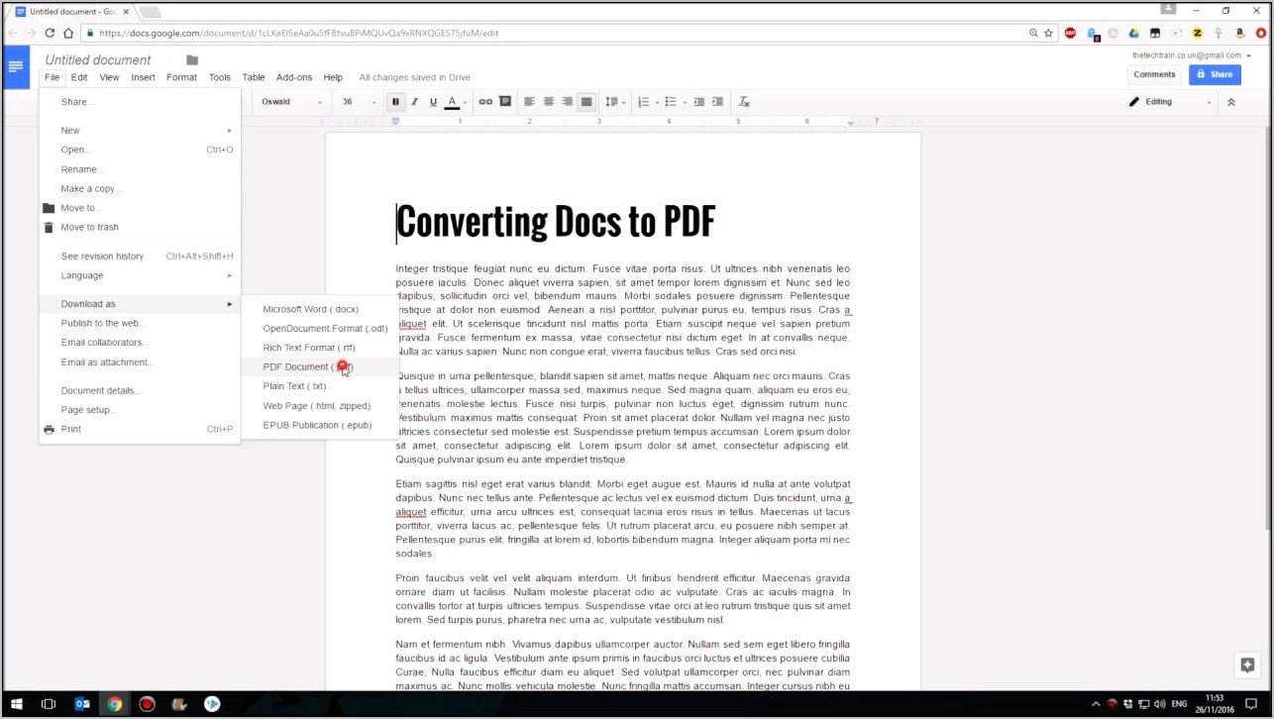
Task: Select left align
Action: [x=529, y=102]
